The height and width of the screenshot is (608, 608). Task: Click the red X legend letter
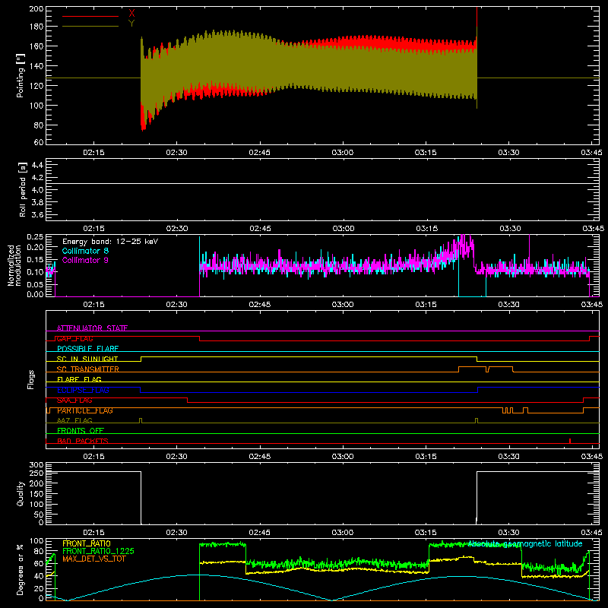pos(131,14)
